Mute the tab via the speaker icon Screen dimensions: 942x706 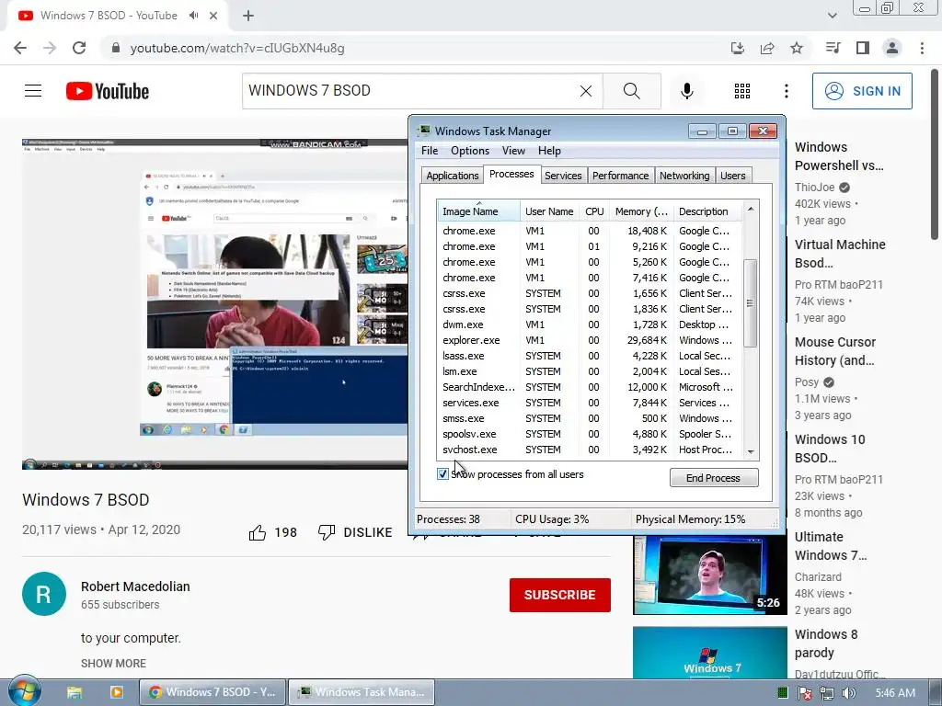coord(193,16)
